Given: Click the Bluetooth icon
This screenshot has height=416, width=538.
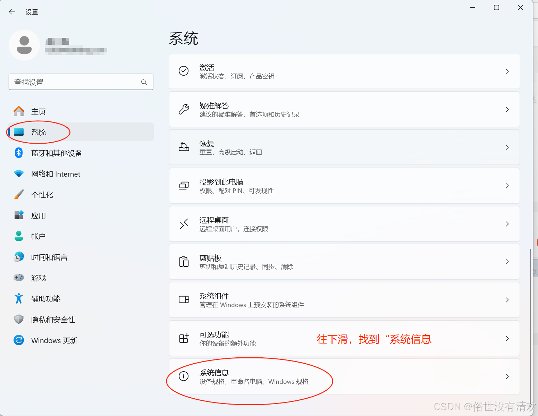Looking at the screenshot, I should tap(19, 153).
